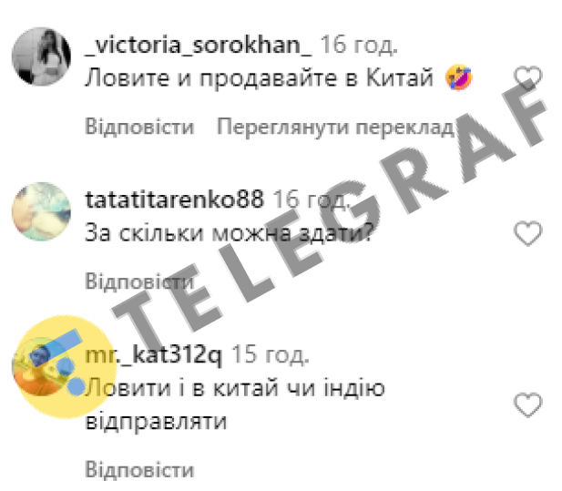The height and width of the screenshot is (491, 562).
Task: Reply to mr._kat312q via Відповісти
Action: [139, 469]
